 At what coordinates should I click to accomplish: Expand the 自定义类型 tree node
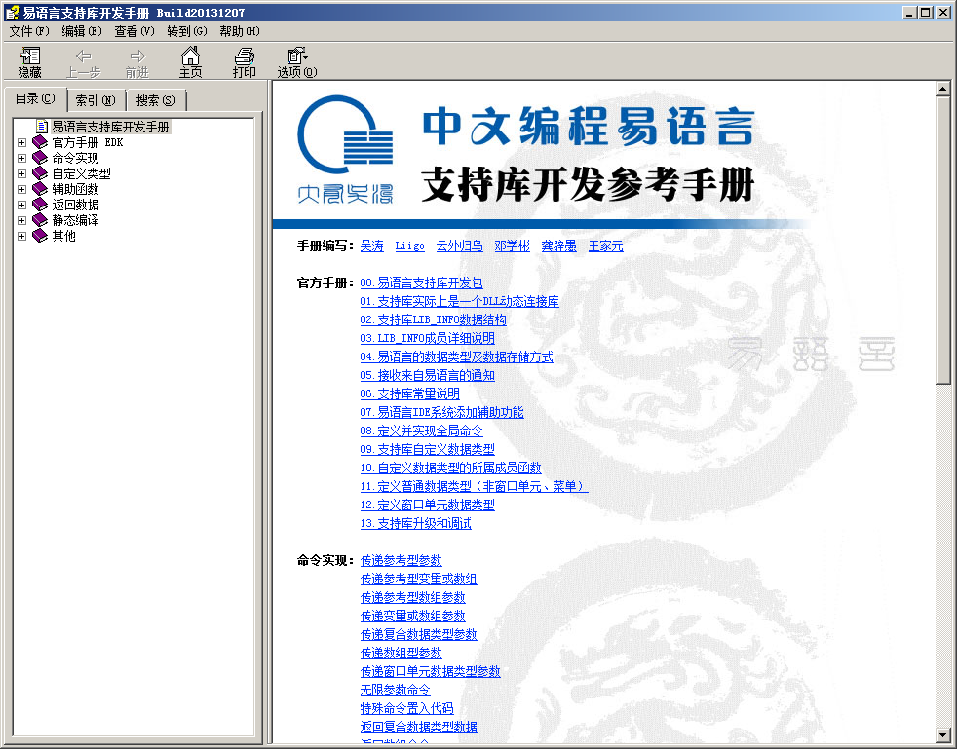(22, 173)
